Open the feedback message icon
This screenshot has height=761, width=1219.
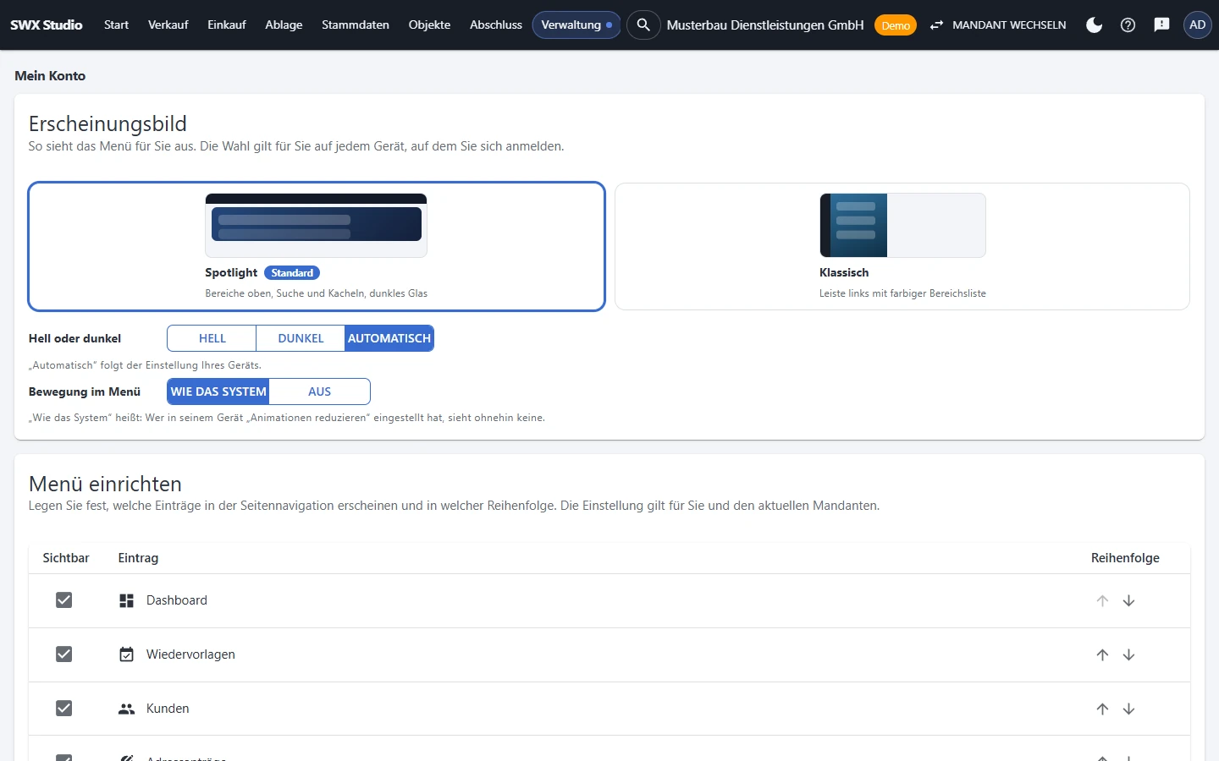point(1161,25)
